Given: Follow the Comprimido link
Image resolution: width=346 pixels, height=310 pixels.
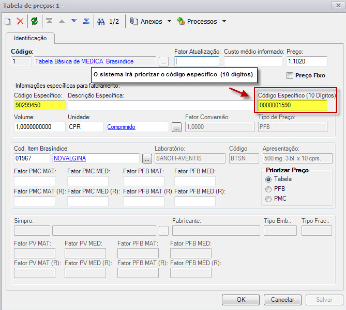Looking at the screenshot, I should tap(121, 127).
